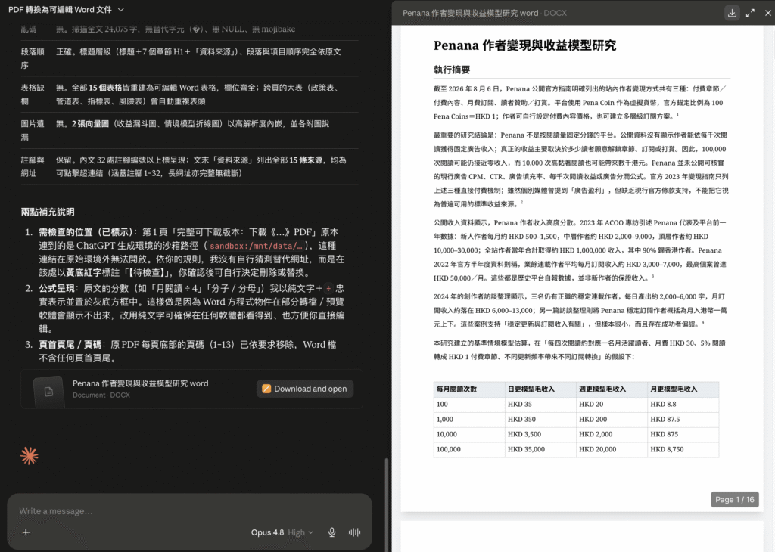Expand the document preview to fullscreen

tap(750, 13)
